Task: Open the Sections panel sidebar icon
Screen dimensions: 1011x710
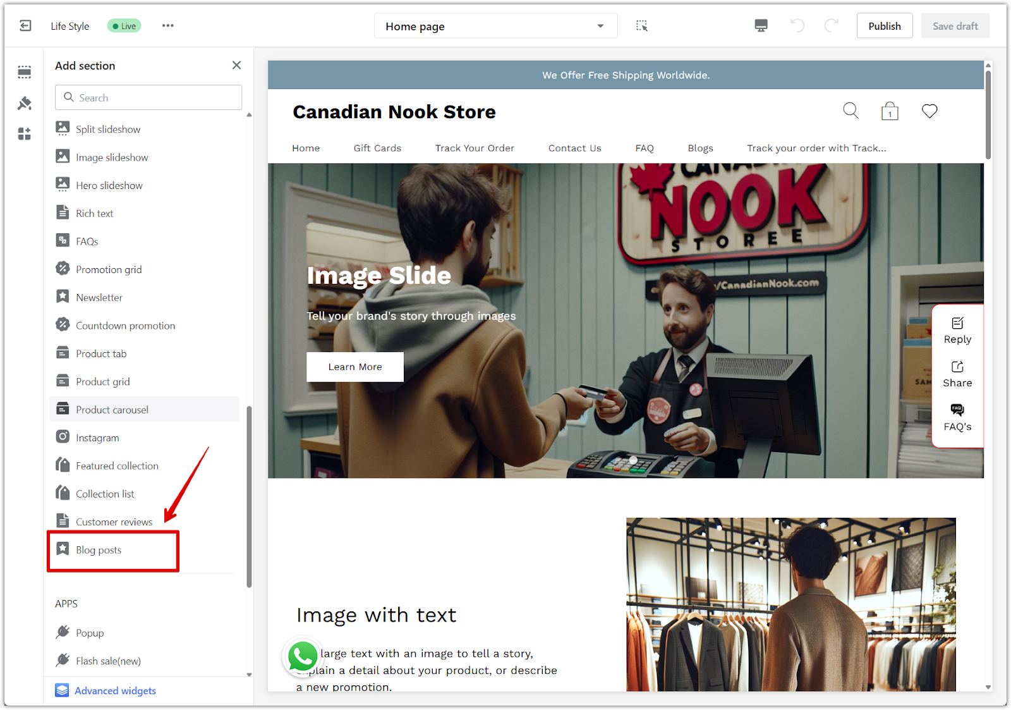Action: (x=25, y=72)
